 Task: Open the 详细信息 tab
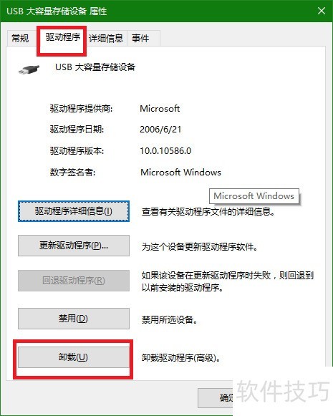[x=106, y=39]
